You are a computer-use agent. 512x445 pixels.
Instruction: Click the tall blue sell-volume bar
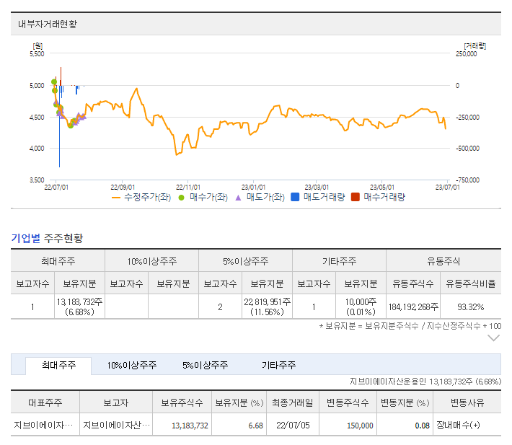click(x=59, y=126)
